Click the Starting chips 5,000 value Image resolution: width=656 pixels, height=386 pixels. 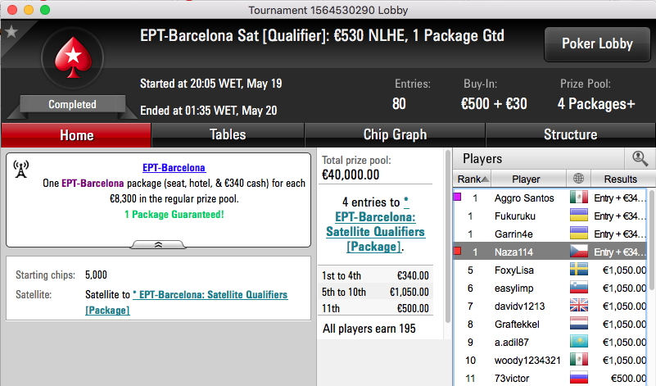pyautogui.click(x=96, y=275)
